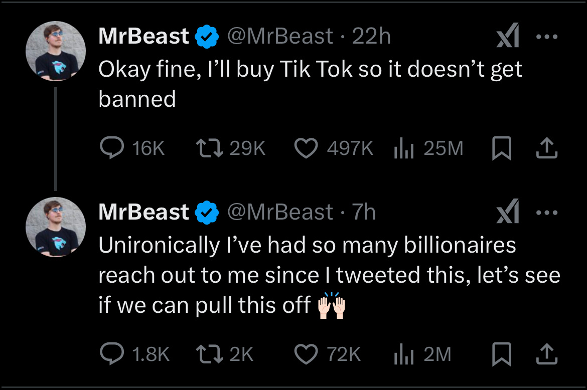Open MrBeast avatar on second tweet
Image resolution: width=587 pixels, height=390 pixels.
tap(56, 227)
